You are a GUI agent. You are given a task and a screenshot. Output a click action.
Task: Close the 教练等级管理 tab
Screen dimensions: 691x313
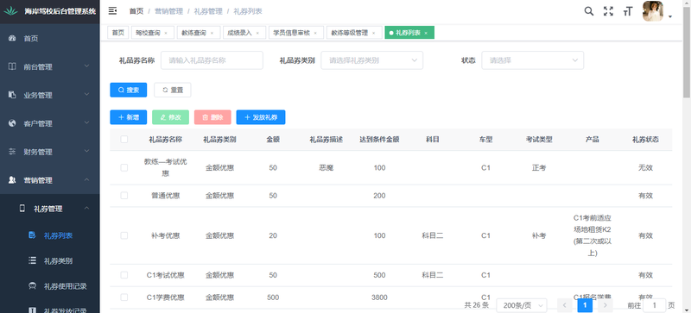[374, 33]
